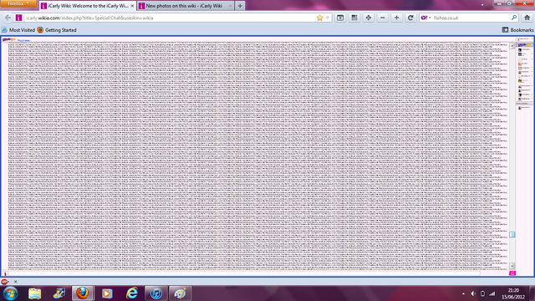Click the chat message input field
Image resolution: width=535 pixels, height=301 pixels.
tap(244, 273)
